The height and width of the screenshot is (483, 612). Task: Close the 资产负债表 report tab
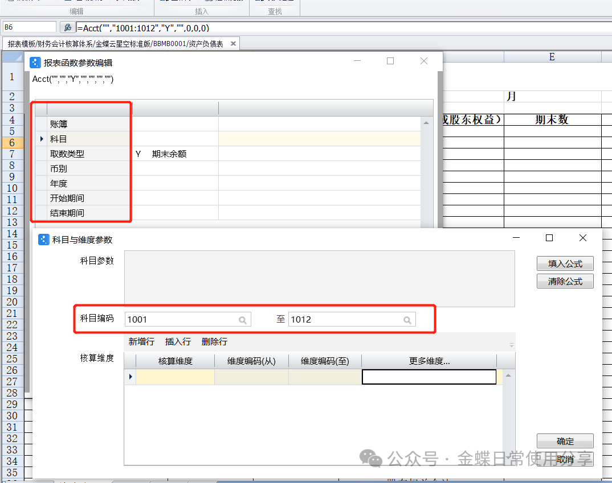[x=233, y=44]
